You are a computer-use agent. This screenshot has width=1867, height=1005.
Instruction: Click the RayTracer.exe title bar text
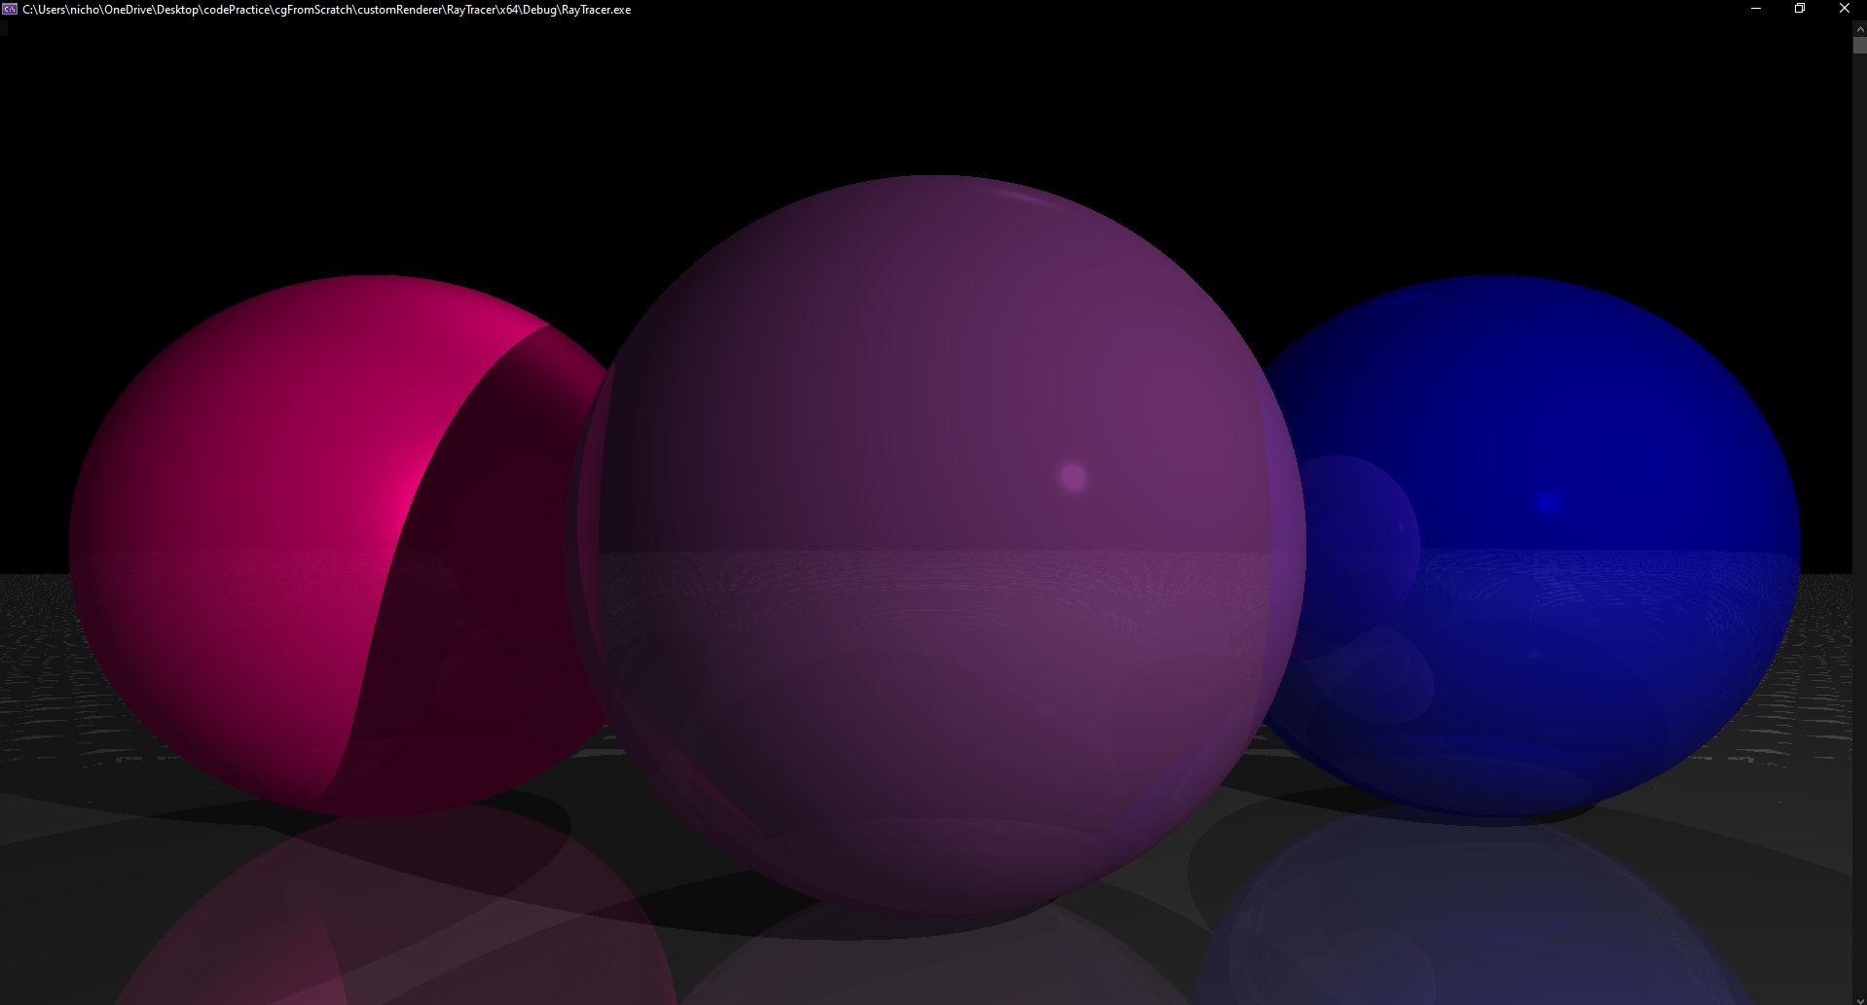pyautogui.click(x=595, y=9)
